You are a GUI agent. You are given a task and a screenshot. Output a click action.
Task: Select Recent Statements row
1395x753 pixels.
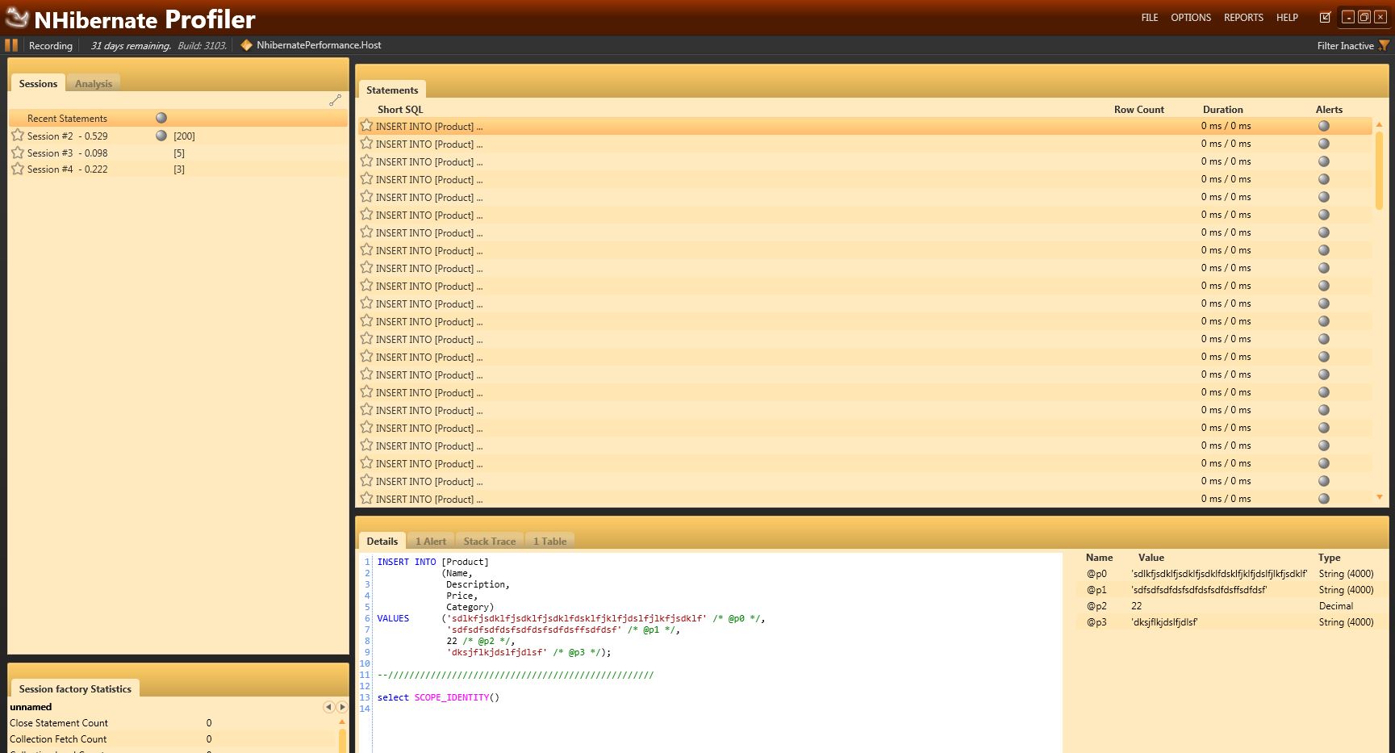tap(178, 118)
